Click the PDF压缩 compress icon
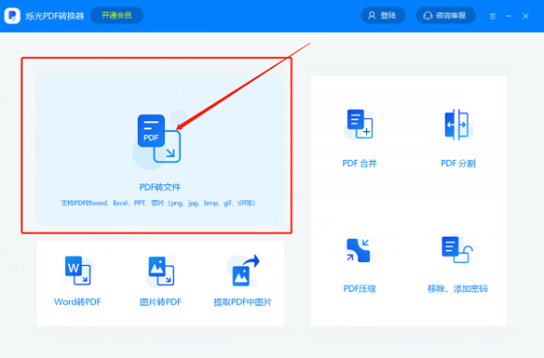544x358 pixels. click(358, 250)
